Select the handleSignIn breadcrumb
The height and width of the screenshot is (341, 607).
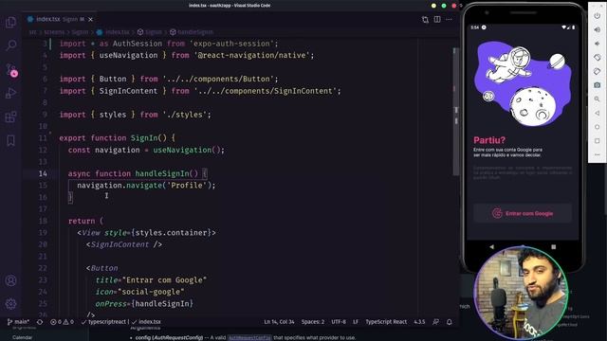192,32
